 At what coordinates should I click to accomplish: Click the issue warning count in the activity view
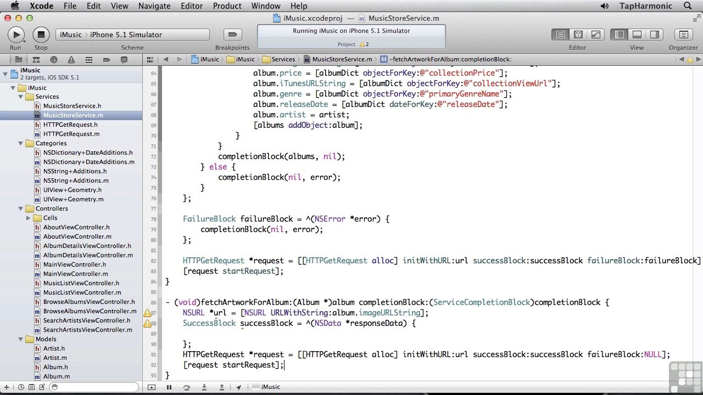365,44
